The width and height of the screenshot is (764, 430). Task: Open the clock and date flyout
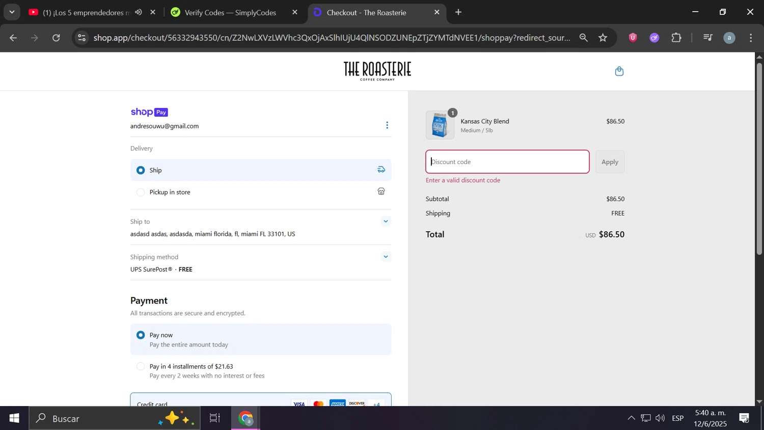(711, 418)
